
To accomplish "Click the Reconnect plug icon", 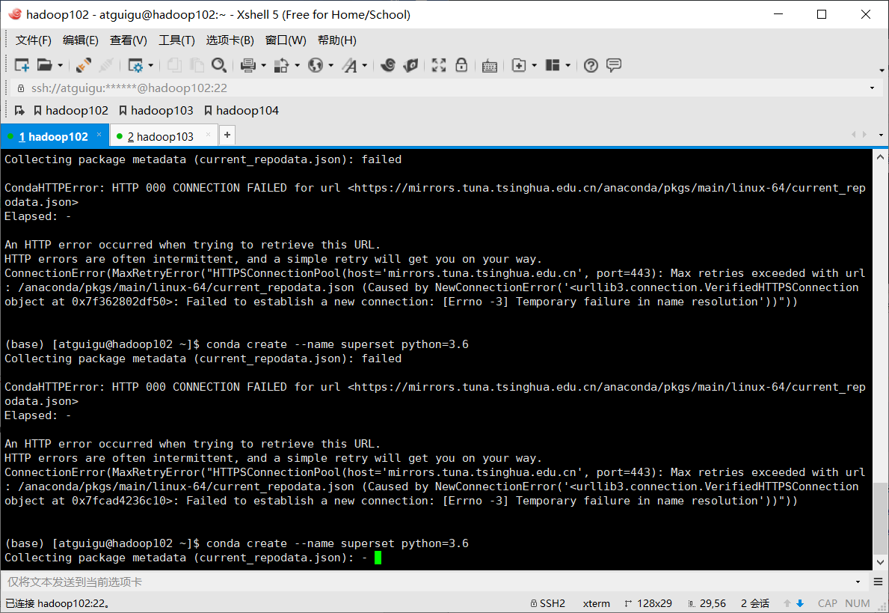I will point(83,65).
